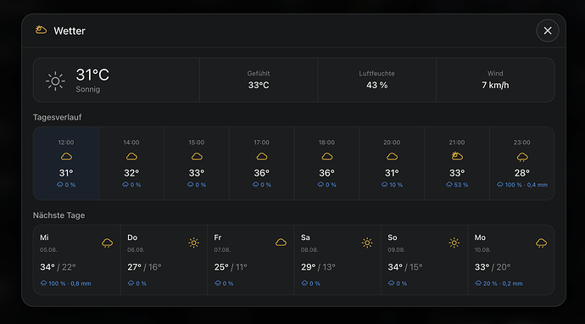Click the Wind label
The width and height of the screenshot is (585, 324).
coord(495,74)
